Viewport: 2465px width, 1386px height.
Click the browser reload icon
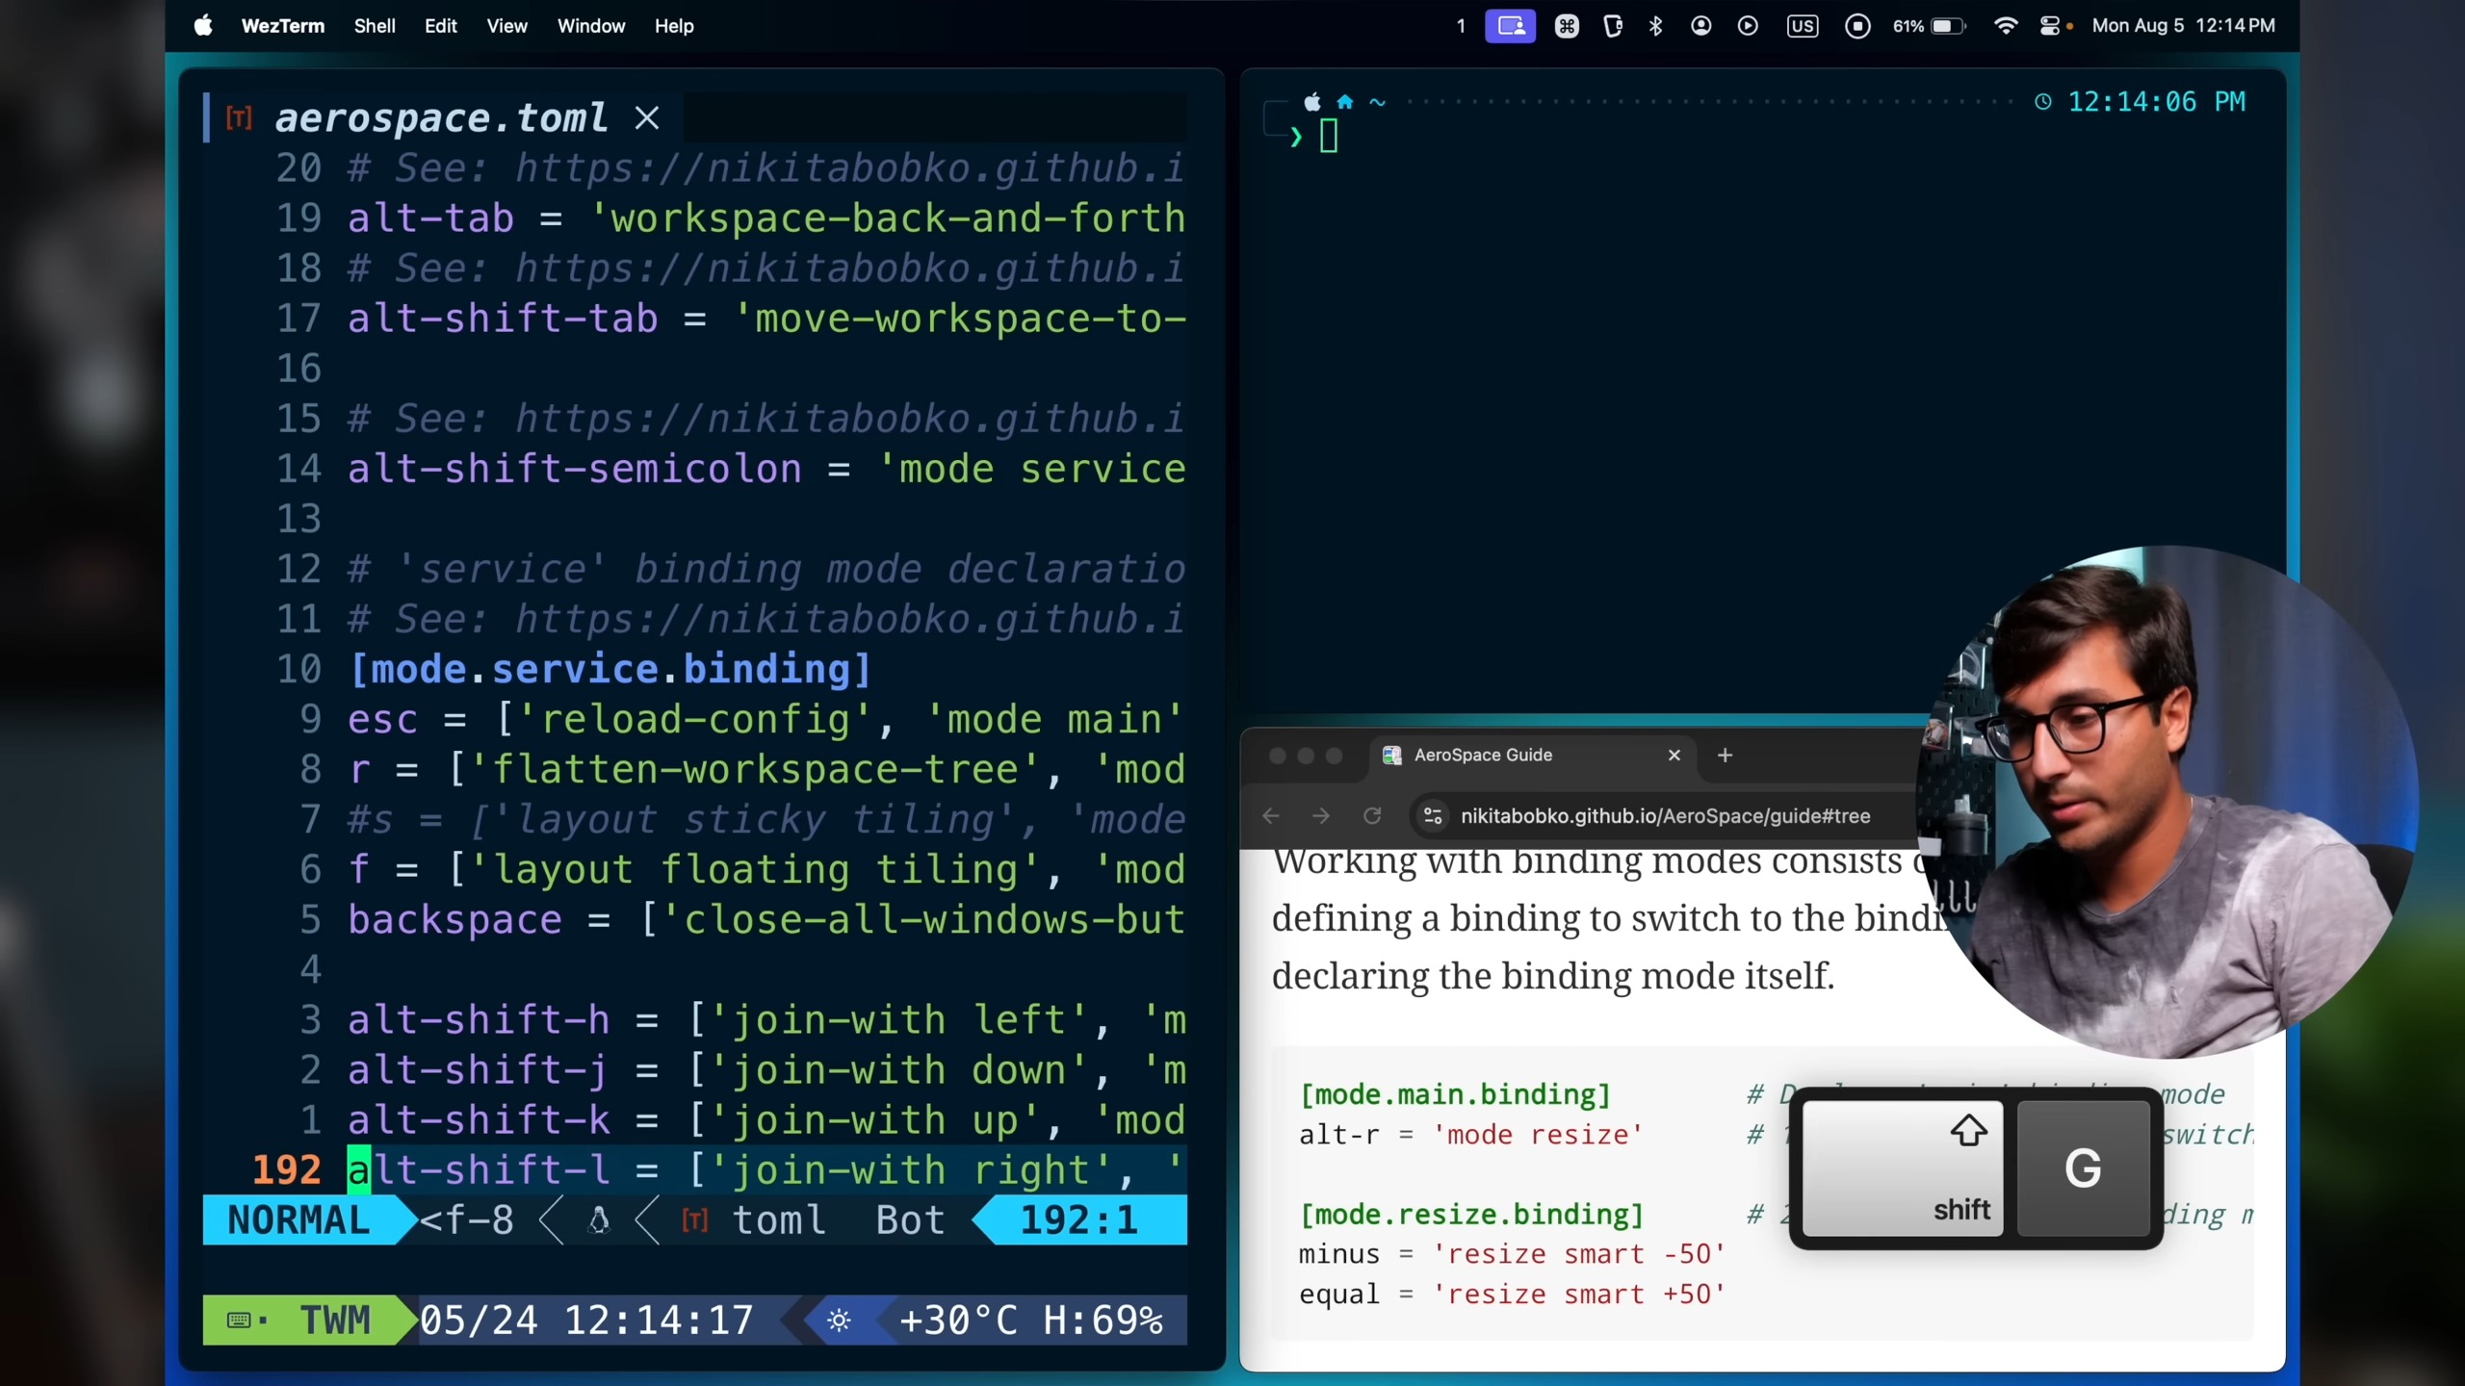point(1372,816)
